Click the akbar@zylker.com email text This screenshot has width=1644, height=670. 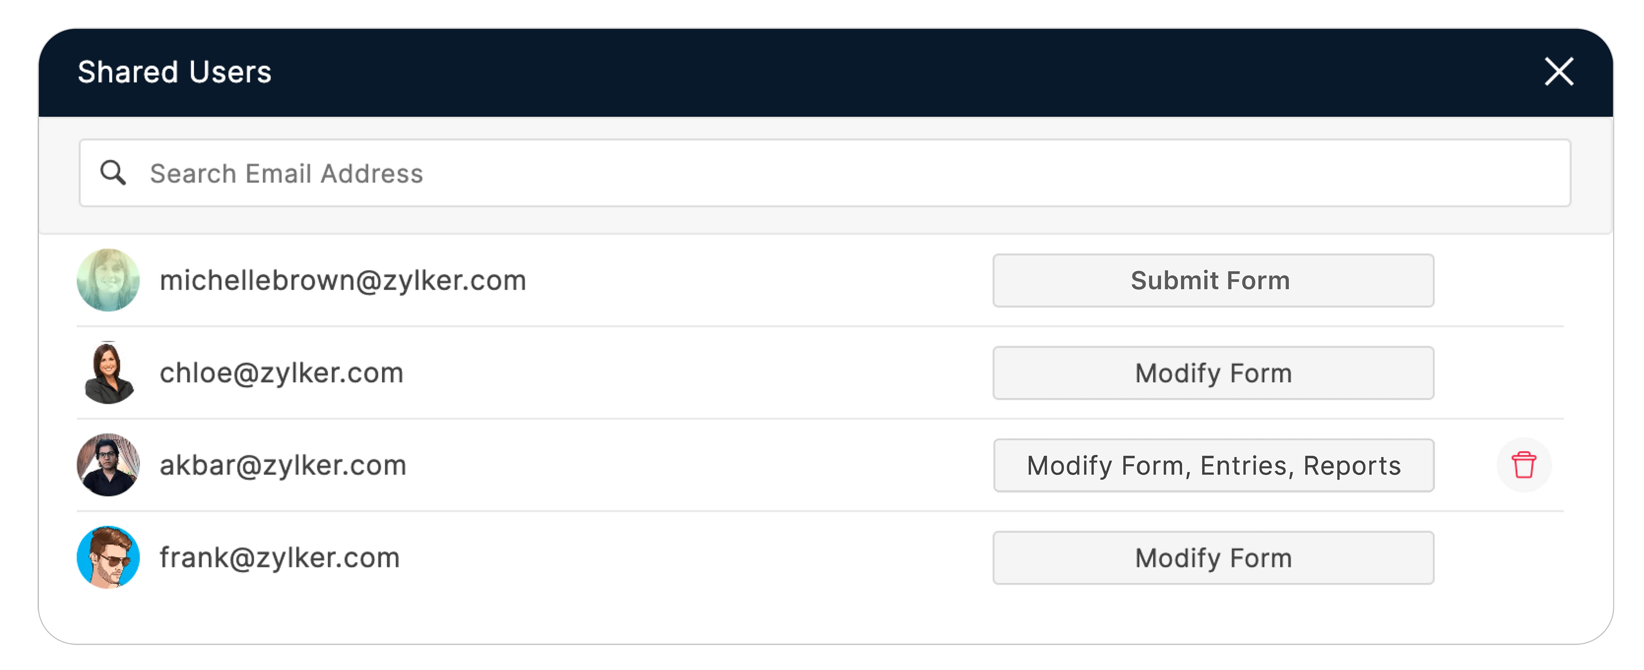(x=283, y=465)
